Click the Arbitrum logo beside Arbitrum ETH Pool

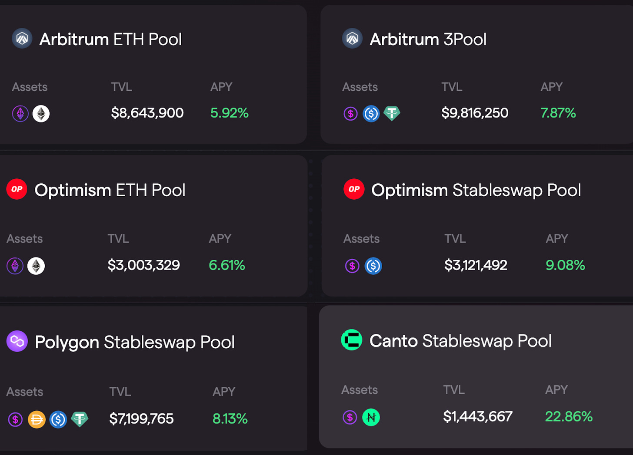(22, 39)
